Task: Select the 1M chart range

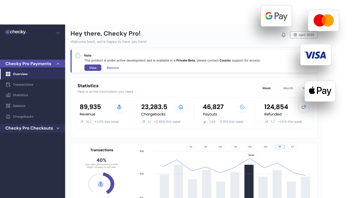Action: [x=235, y=147]
